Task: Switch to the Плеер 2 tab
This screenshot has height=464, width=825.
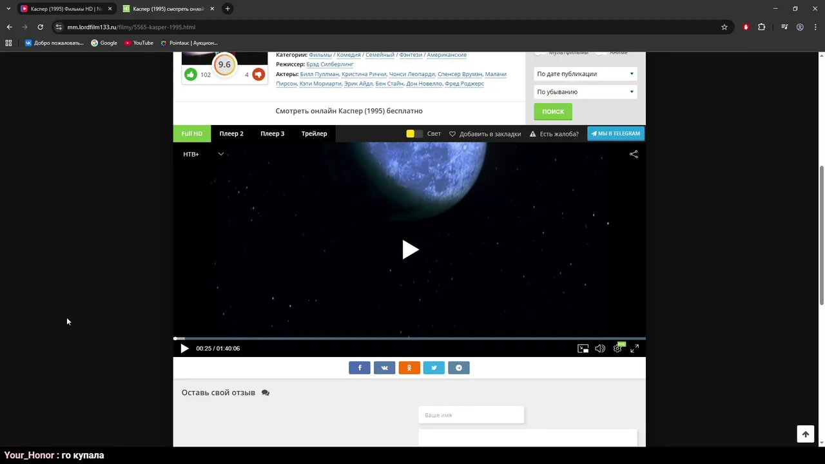Action: (231, 133)
